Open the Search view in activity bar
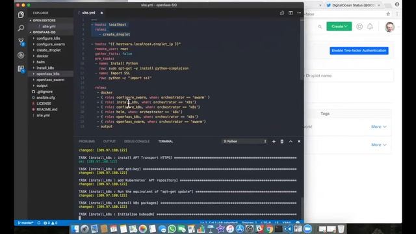 (x=21, y=28)
